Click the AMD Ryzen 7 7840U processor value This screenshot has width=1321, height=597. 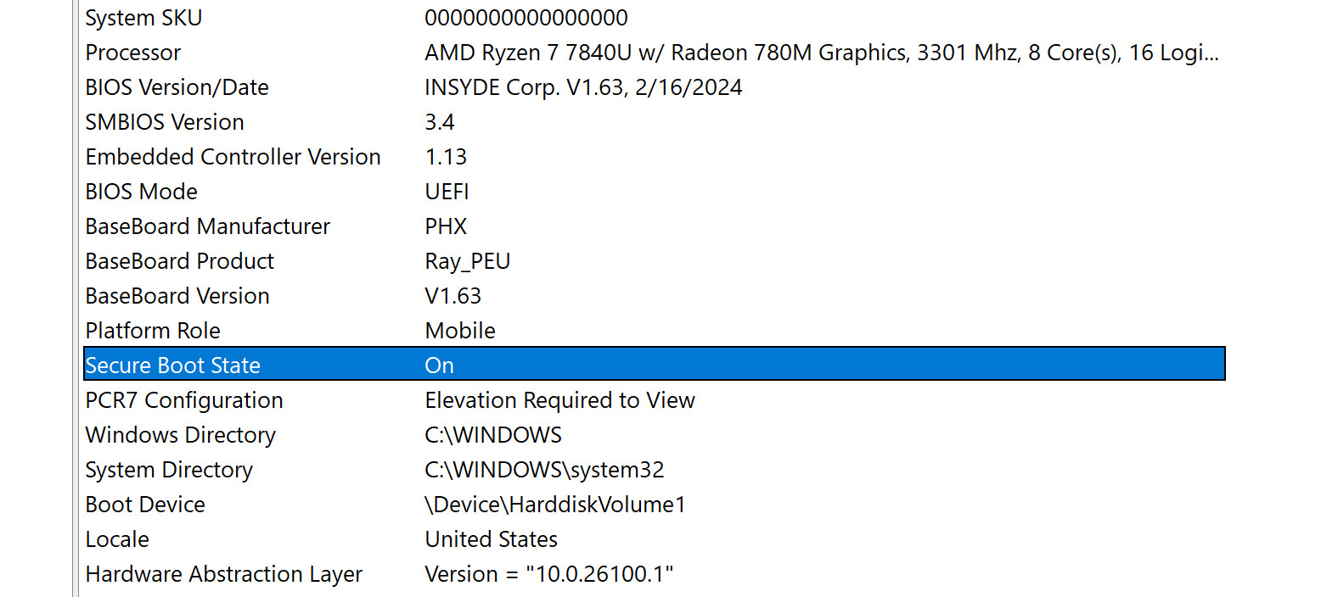click(821, 53)
